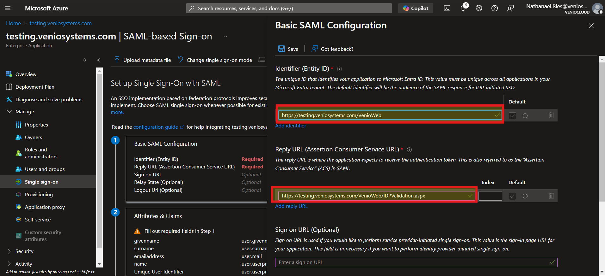Toggle default checkbox for the identifier
This screenshot has height=276, width=605.
coord(512,115)
